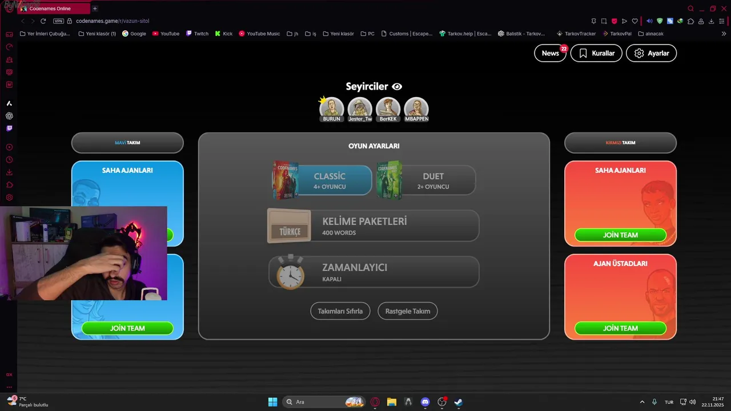The image size is (731, 411).
Task: Click the speaker extension icon in toolbar
Action: pyautogui.click(x=650, y=21)
